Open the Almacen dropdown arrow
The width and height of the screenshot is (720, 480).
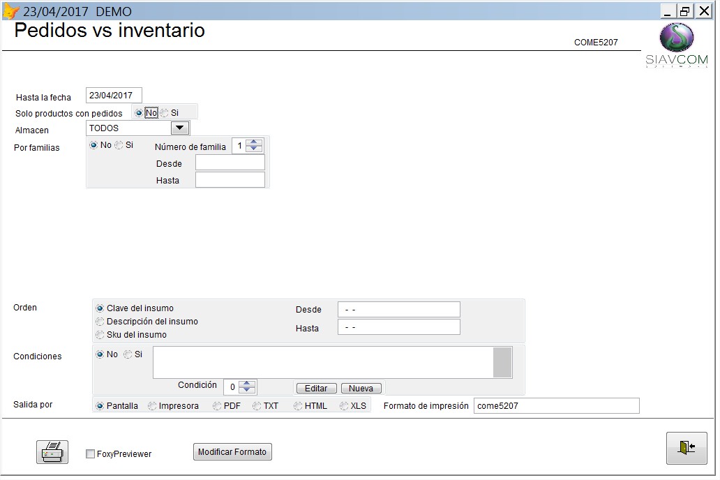(x=180, y=128)
